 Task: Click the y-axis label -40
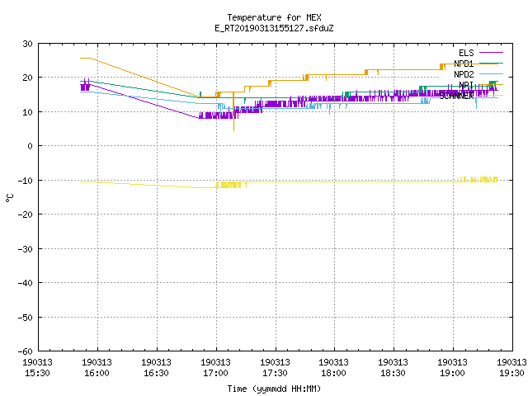click(x=26, y=283)
